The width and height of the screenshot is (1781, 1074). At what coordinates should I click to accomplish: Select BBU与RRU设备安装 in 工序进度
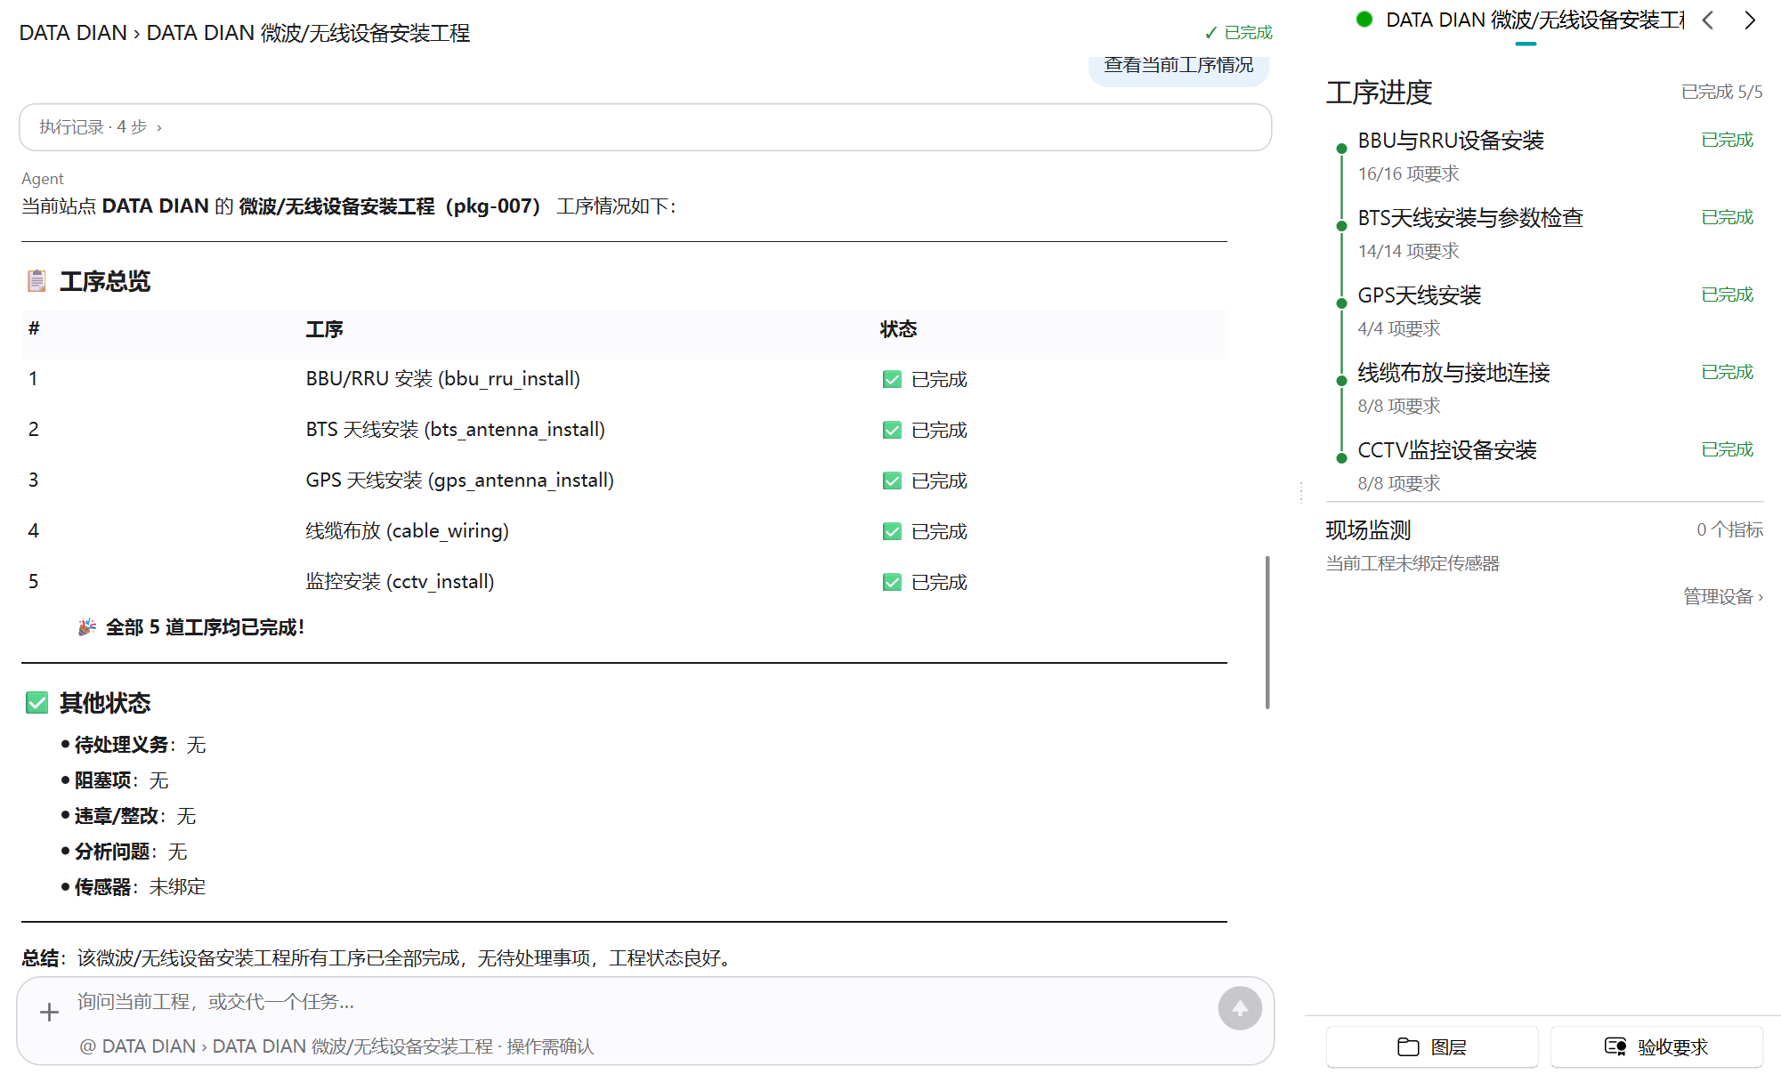tap(1451, 141)
